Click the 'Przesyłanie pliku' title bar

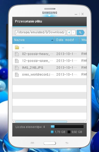pyautogui.click(x=49, y=21)
